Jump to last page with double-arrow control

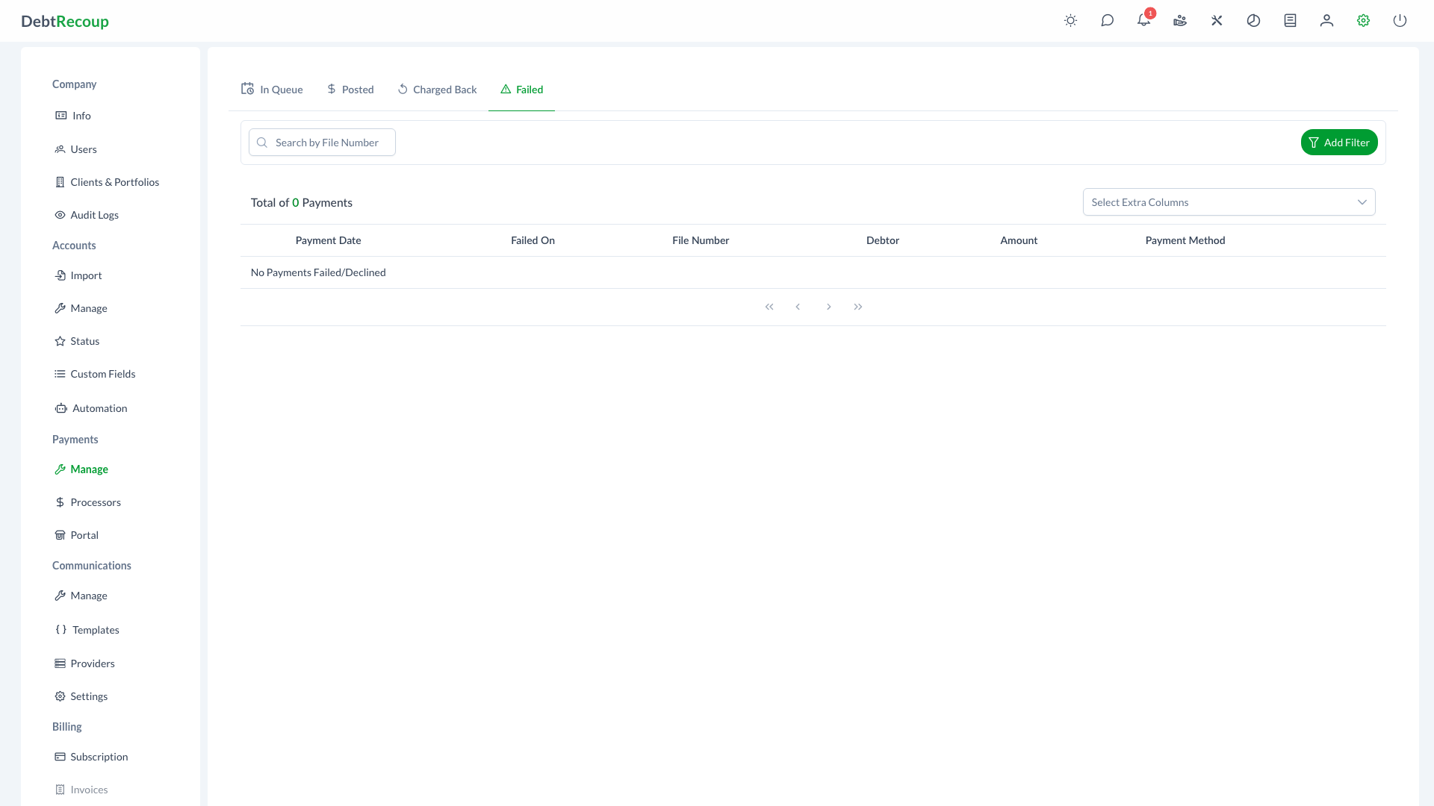coord(857,306)
